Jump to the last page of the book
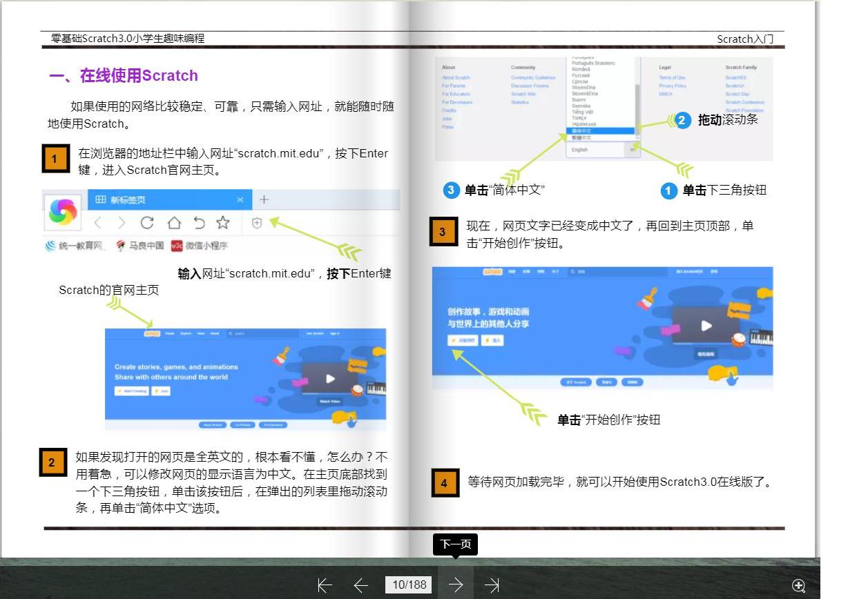 [492, 585]
